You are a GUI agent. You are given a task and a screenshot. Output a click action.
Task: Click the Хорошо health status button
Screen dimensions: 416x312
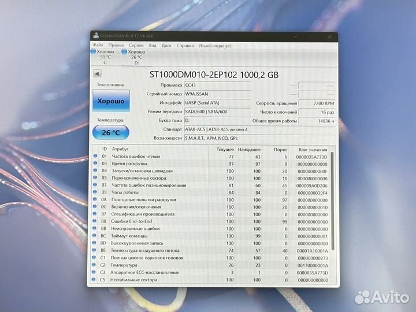pyautogui.click(x=111, y=101)
